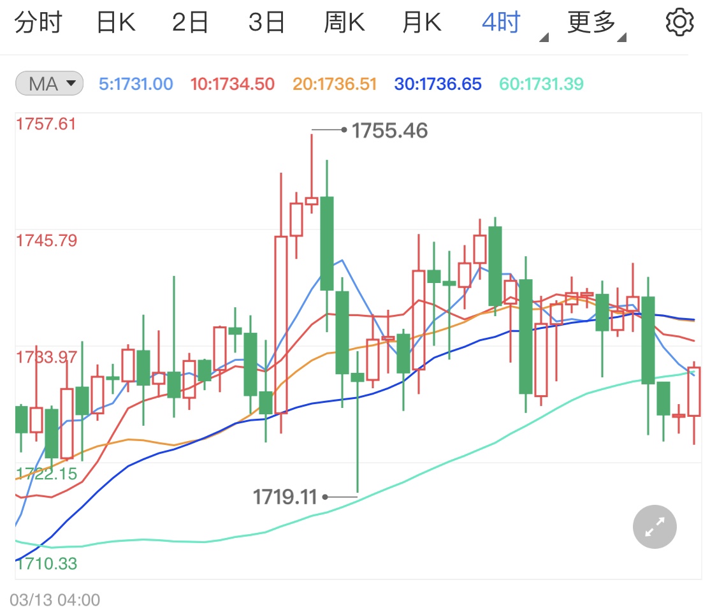Viewport: 717px width, 610px height.
Task: Click the MA10 value 10:1734.50
Action: pos(232,84)
